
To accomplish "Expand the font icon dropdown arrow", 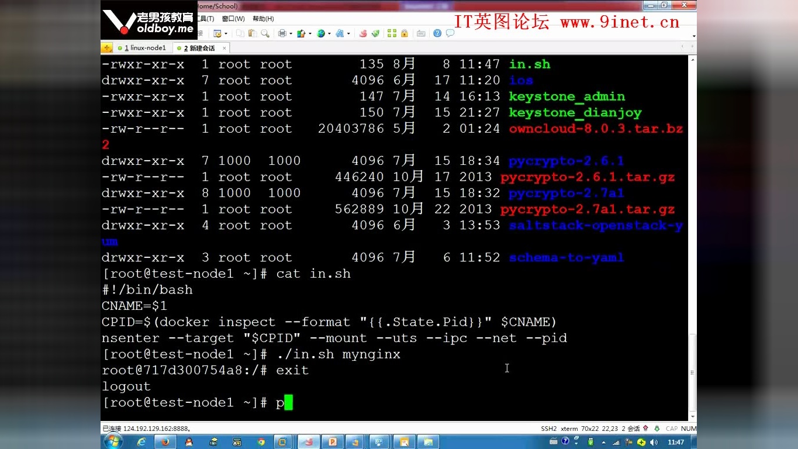I will (348, 33).
